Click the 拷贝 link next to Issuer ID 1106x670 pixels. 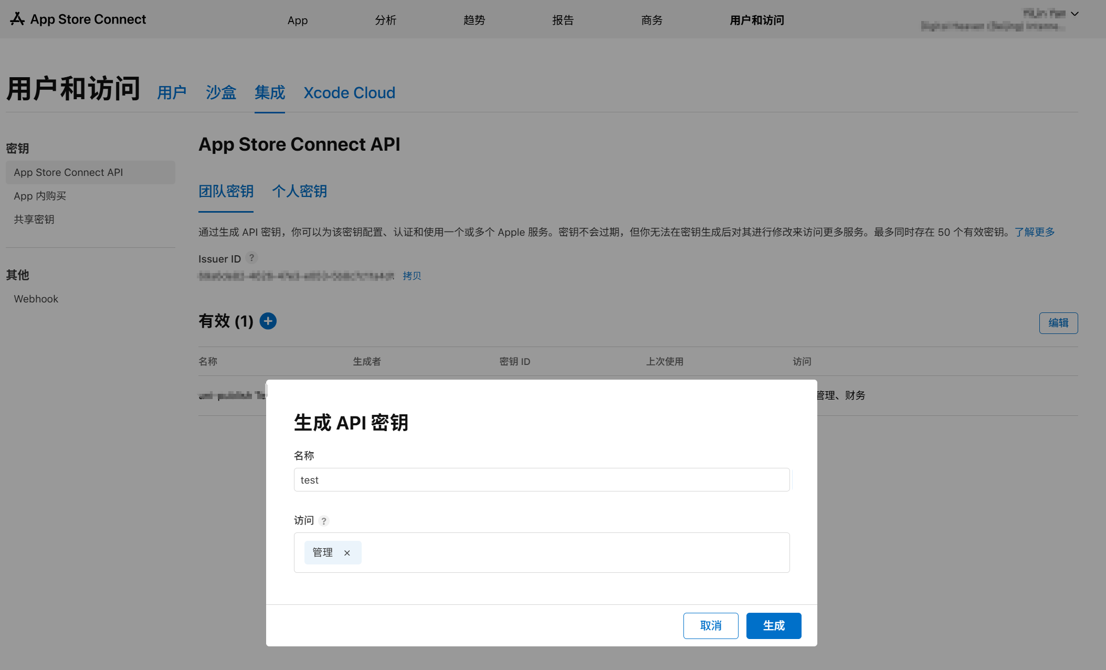[412, 276]
